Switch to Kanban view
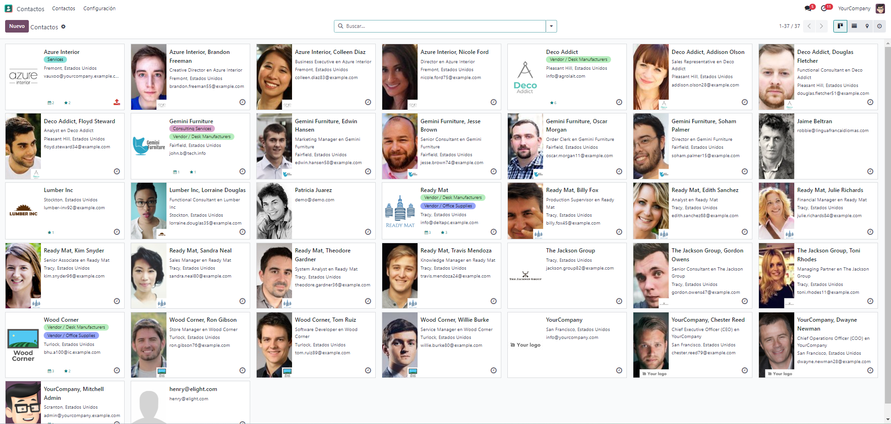Viewport: 891px width, 424px height. (x=840, y=26)
